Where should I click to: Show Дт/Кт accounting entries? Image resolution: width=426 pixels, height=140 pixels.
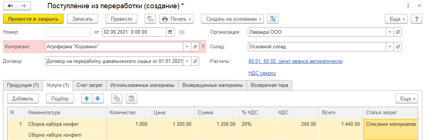(x=150, y=19)
